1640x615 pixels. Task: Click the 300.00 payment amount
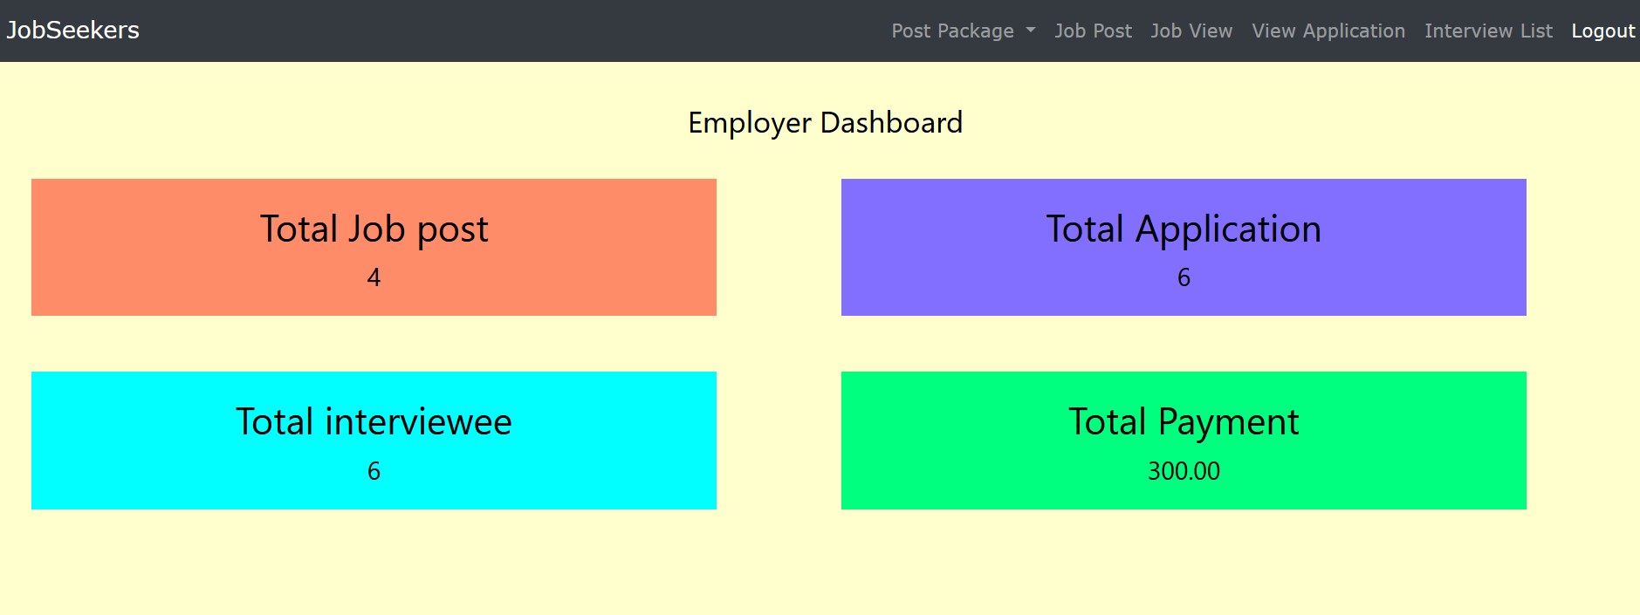click(x=1184, y=471)
